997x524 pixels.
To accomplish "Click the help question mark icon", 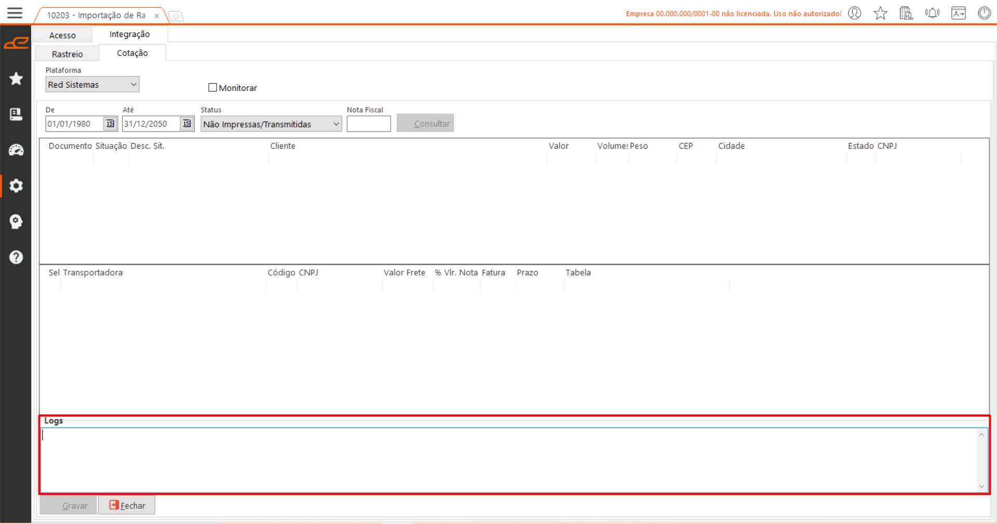I will click(16, 257).
